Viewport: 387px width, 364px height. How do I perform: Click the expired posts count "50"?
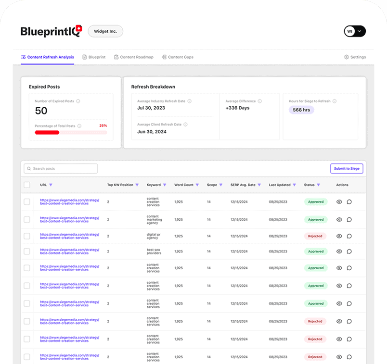(x=41, y=111)
